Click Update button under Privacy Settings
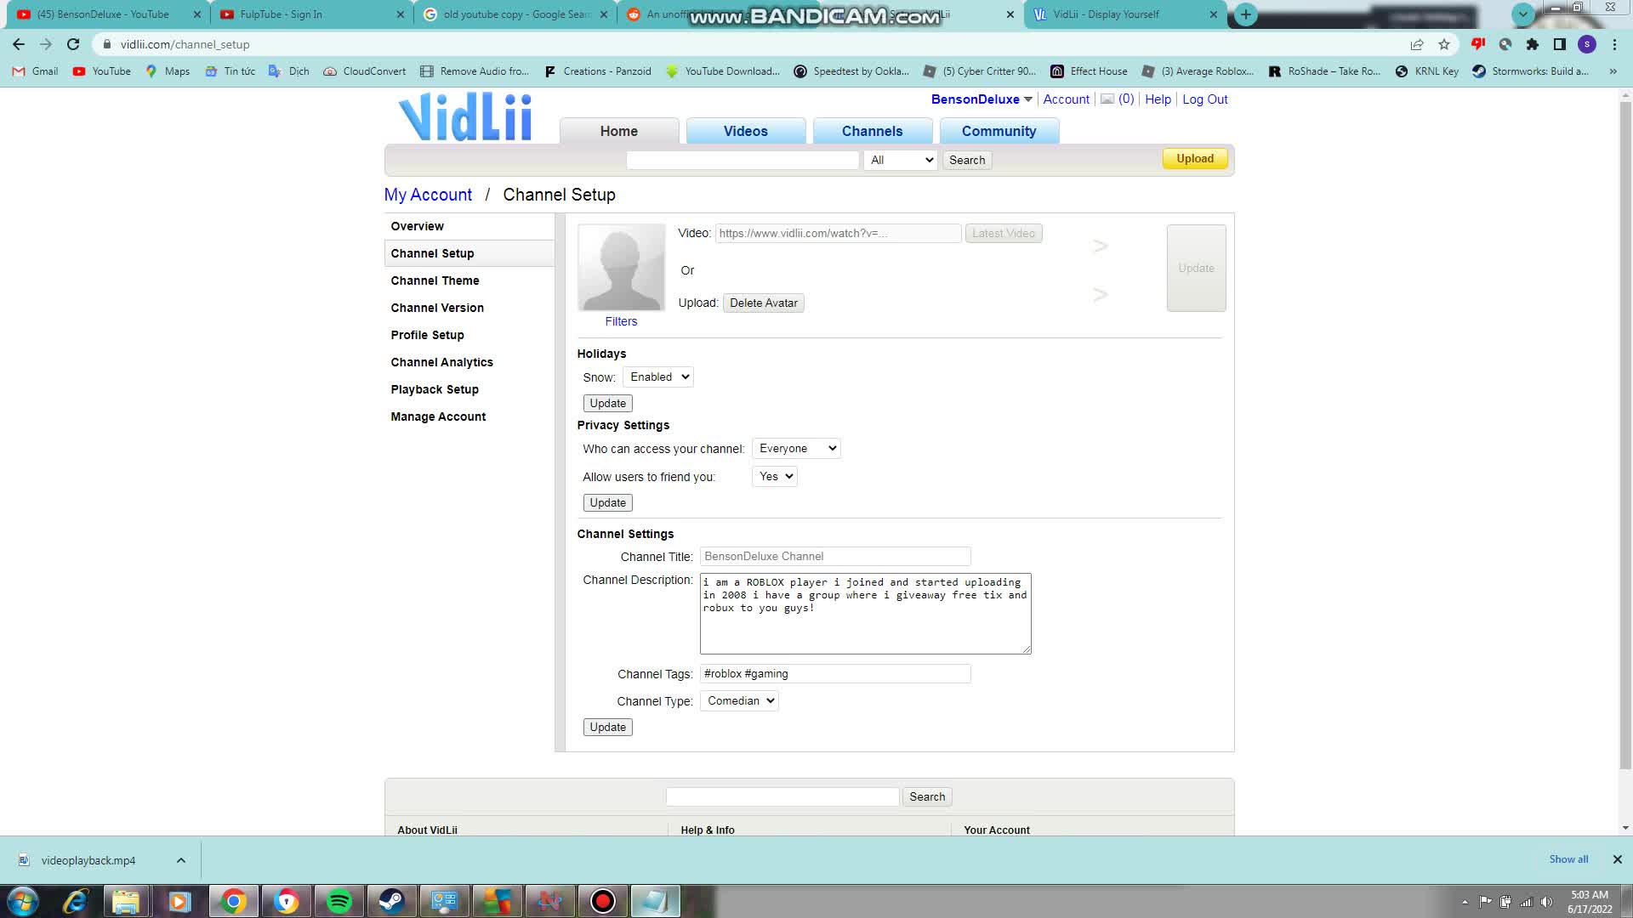 608,502
